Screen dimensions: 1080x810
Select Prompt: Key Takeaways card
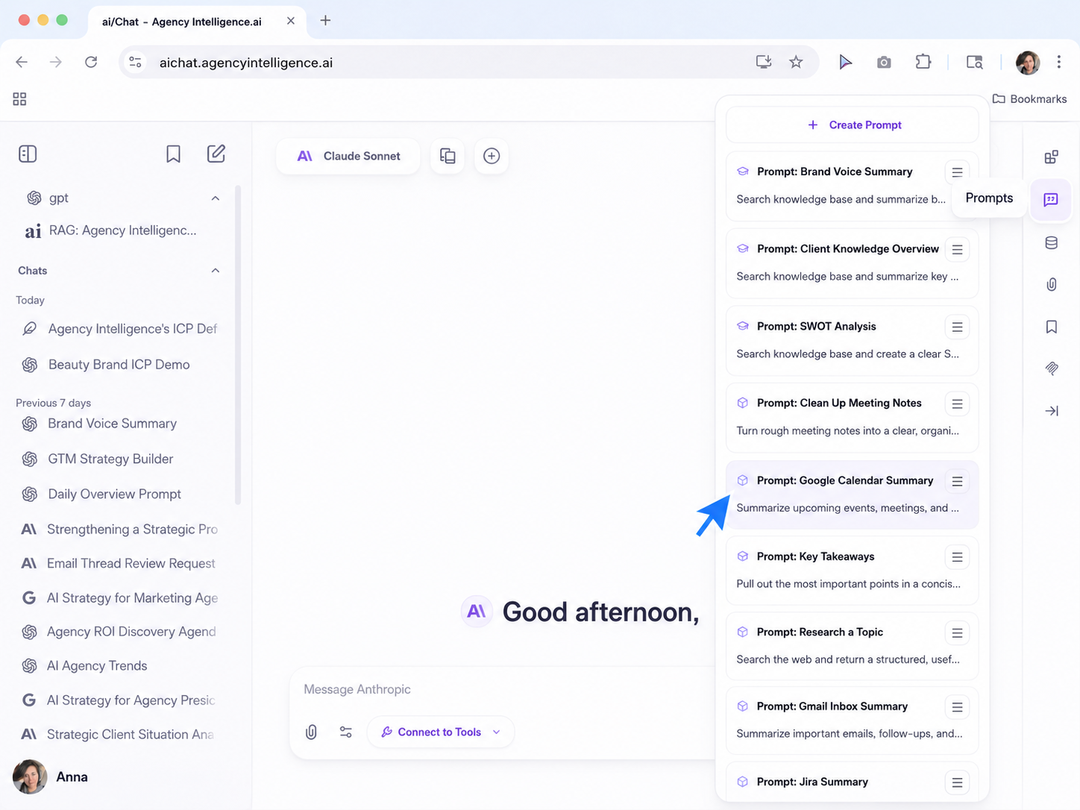tap(852, 571)
